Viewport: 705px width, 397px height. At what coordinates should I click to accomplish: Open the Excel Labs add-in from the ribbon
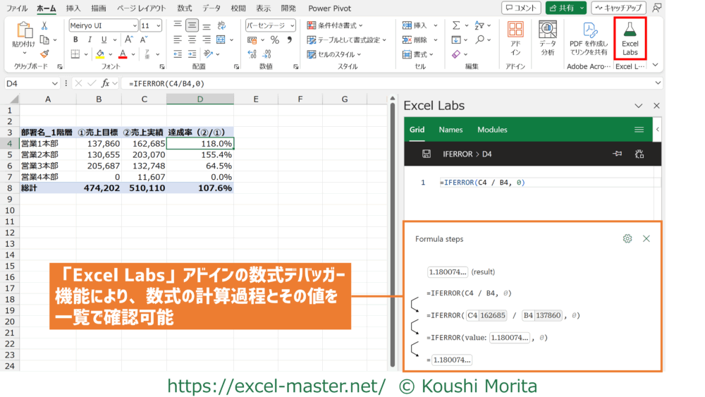[x=630, y=37]
